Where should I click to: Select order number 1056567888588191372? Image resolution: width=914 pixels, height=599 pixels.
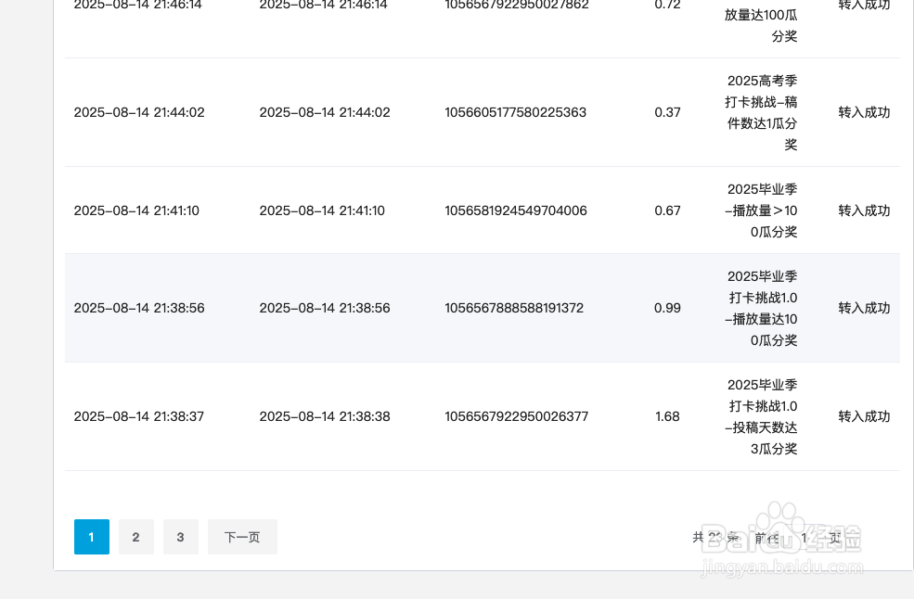point(514,308)
